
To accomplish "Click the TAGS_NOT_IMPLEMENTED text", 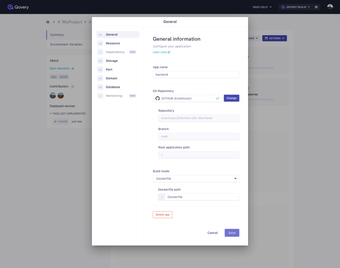I will (69, 113).
